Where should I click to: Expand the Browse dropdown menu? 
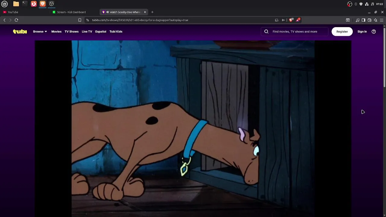pyautogui.click(x=40, y=31)
